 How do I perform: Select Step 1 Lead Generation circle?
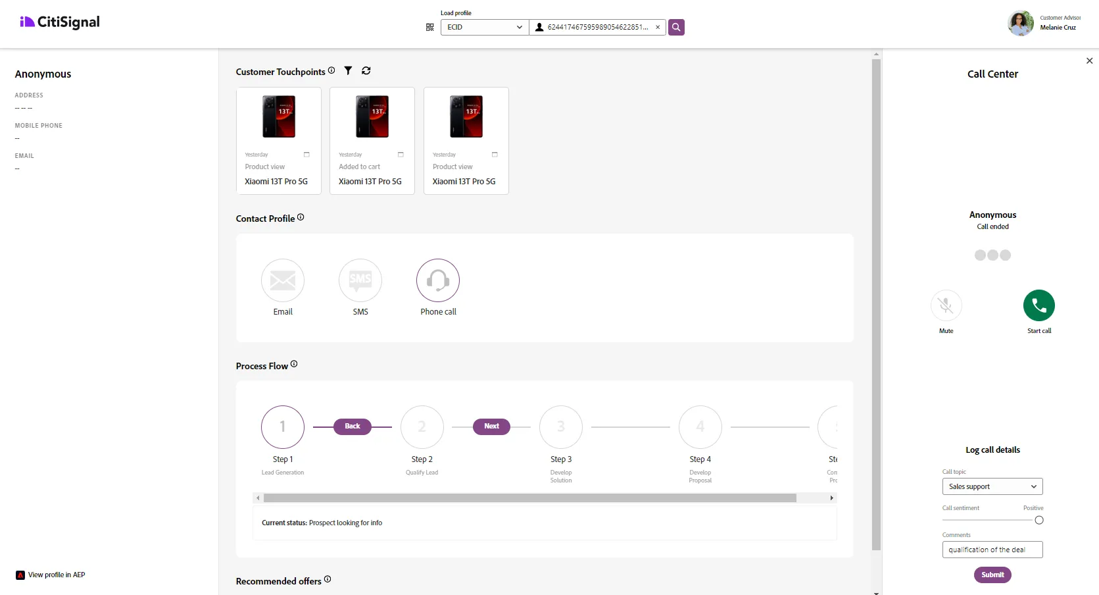[283, 427]
